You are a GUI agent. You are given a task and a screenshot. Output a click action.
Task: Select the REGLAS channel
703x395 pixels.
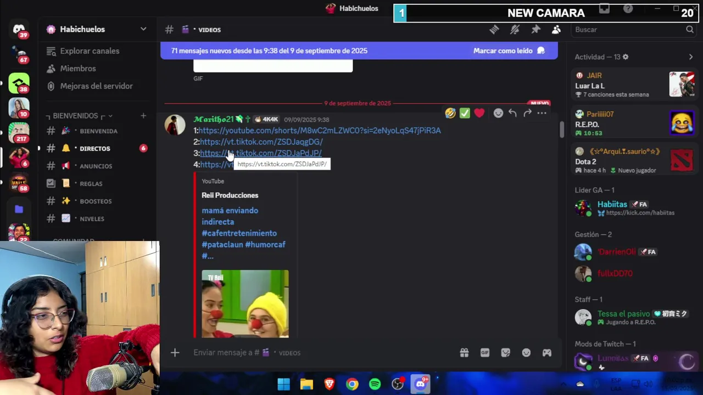pyautogui.click(x=98, y=184)
